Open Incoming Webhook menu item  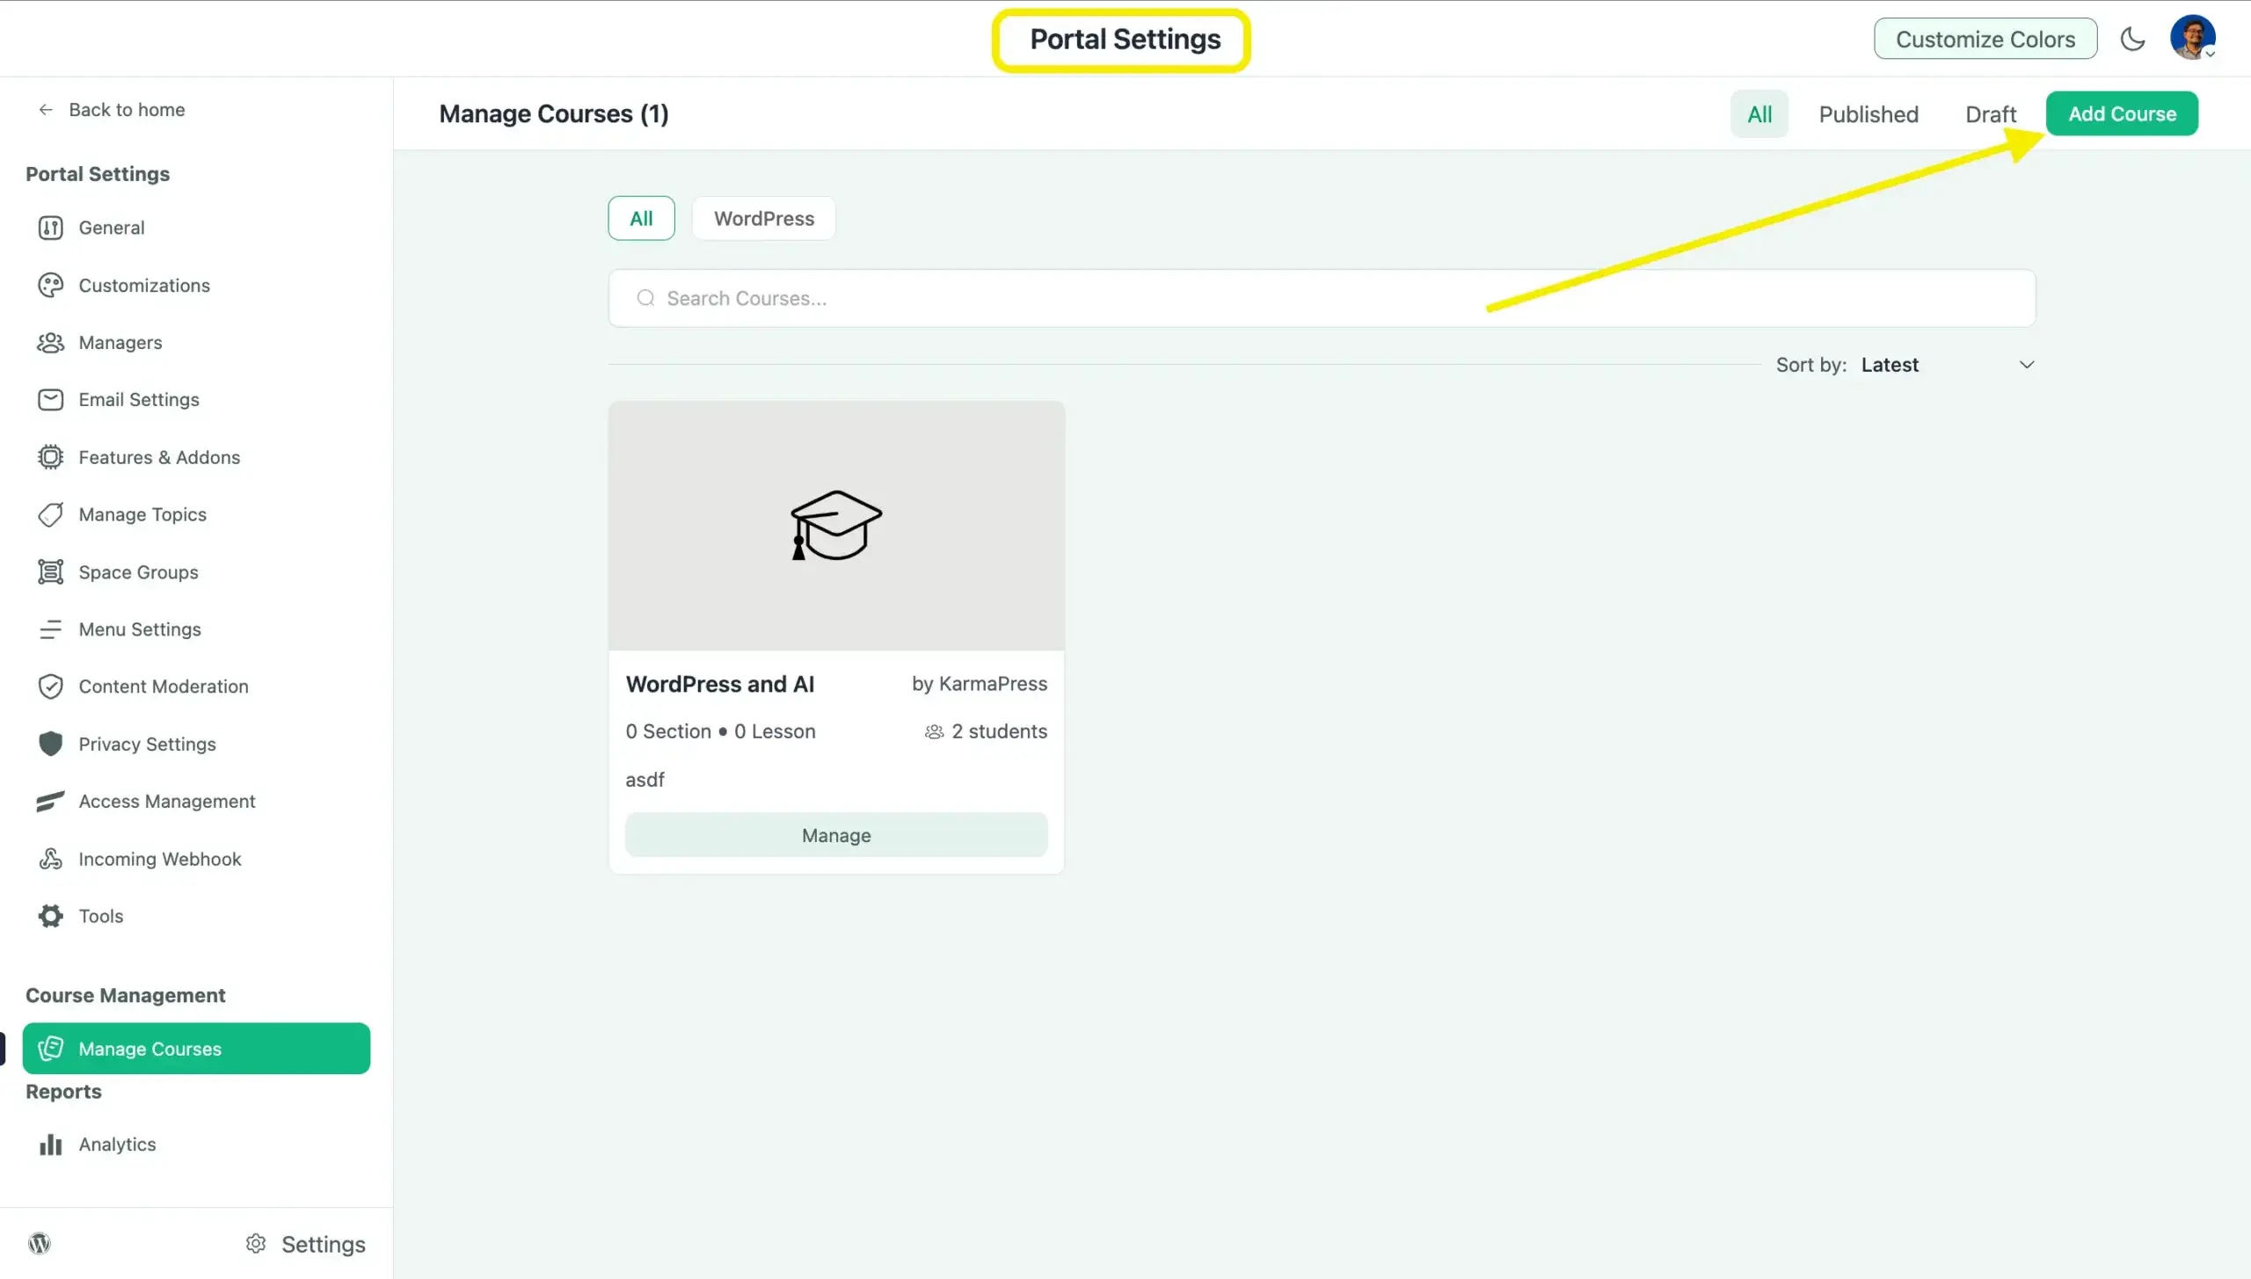pyautogui.click(x=196, y=859)
